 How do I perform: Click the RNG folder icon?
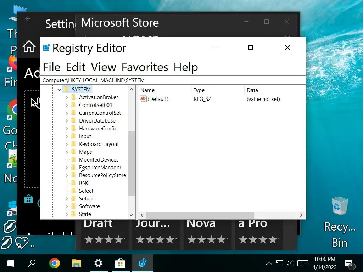tap(73, 183)
